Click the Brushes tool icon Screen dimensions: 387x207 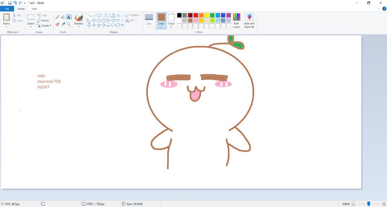79,17
